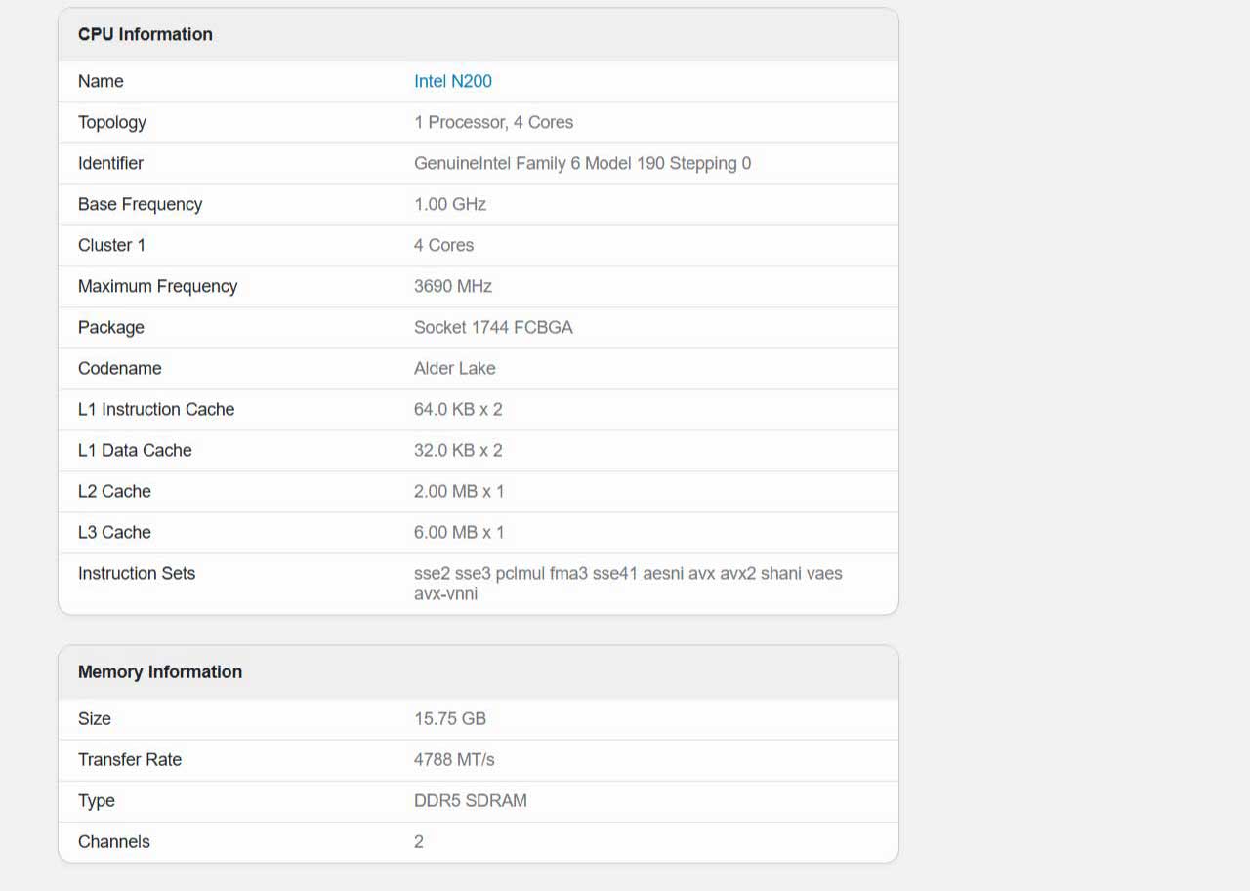Select the Size label
1250x891 pixels.
[x=95, y=718]
